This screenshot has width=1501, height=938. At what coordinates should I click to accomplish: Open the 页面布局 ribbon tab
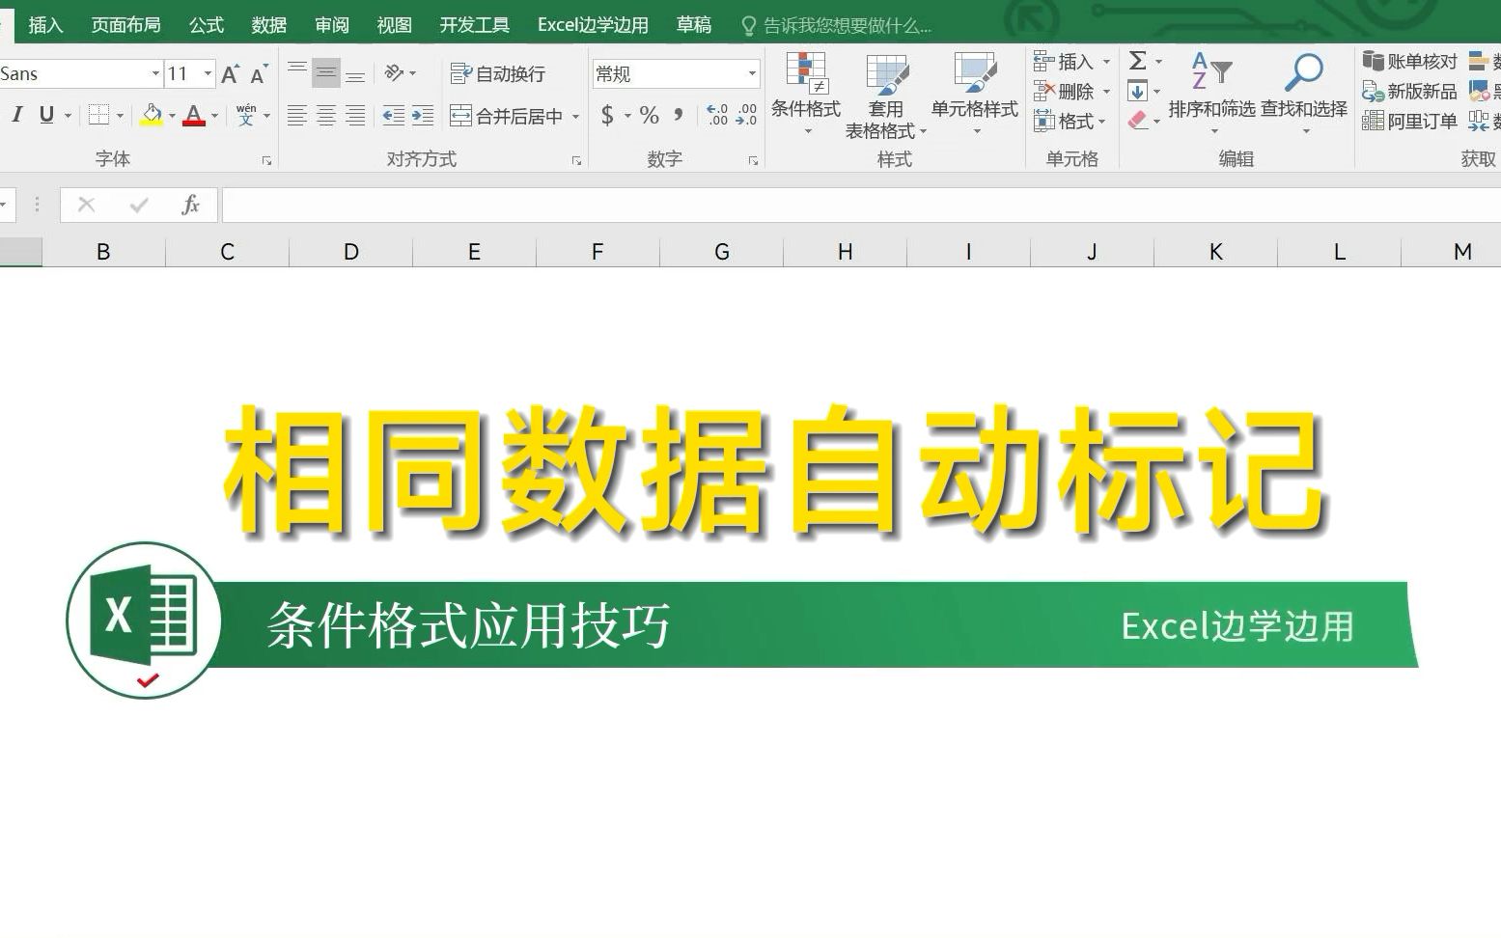125,25
